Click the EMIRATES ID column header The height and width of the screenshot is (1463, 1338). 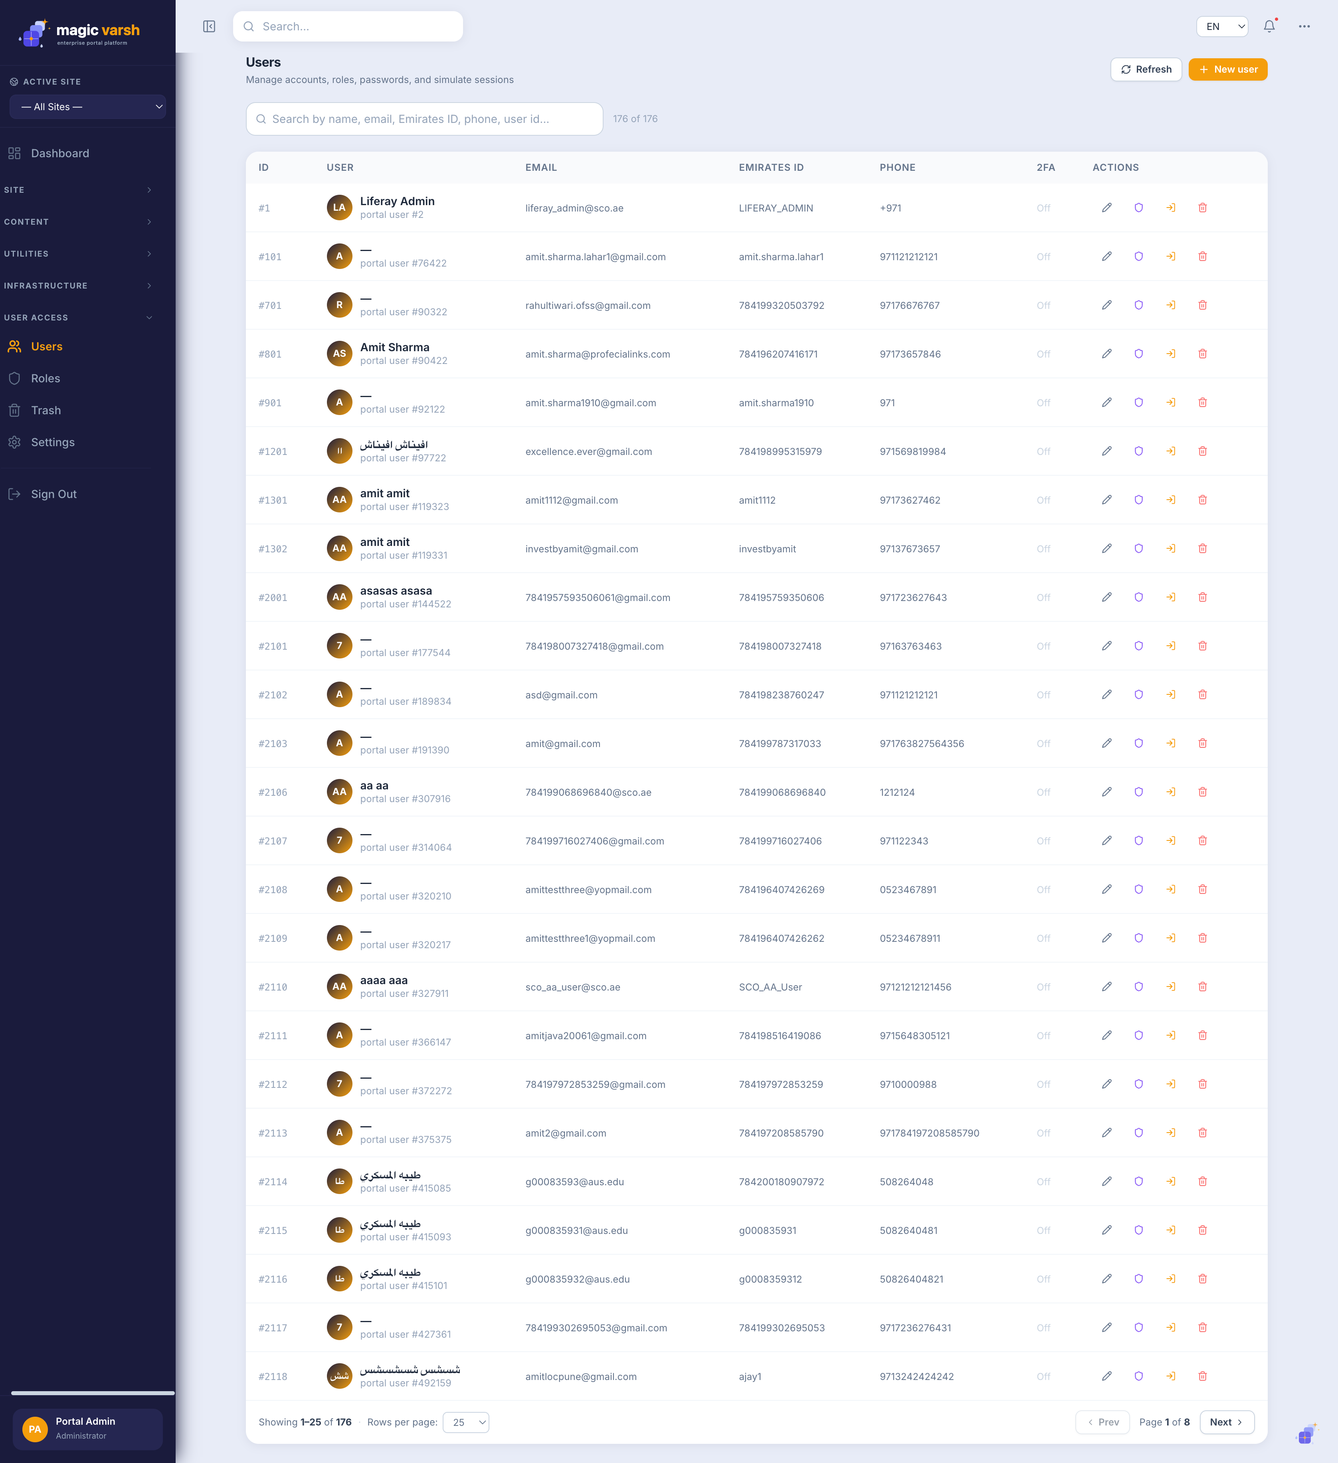coord(771,167)
